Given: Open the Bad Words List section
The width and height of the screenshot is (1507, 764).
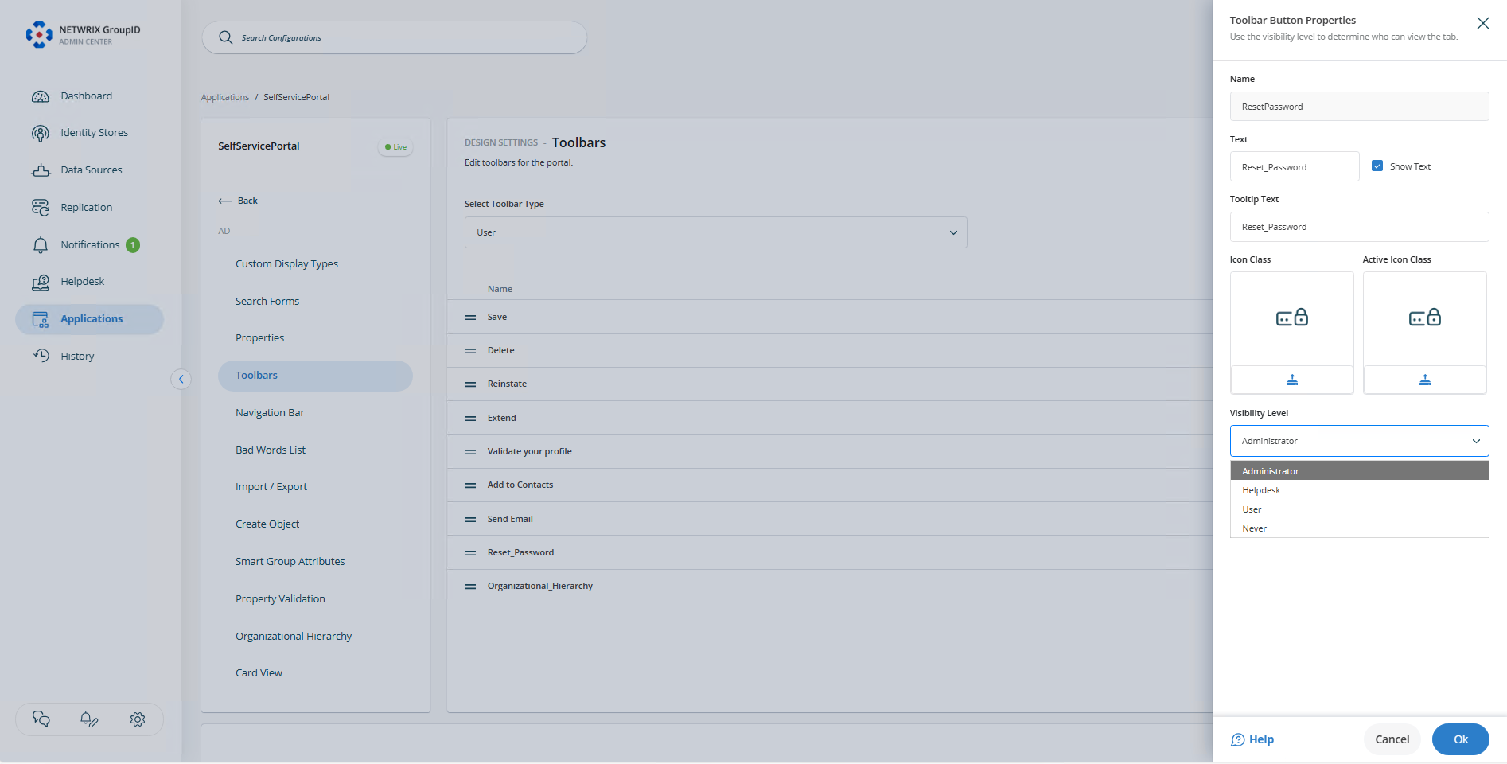Looking at the screenshot, I should pyautogui.click(x=271, y=450).
